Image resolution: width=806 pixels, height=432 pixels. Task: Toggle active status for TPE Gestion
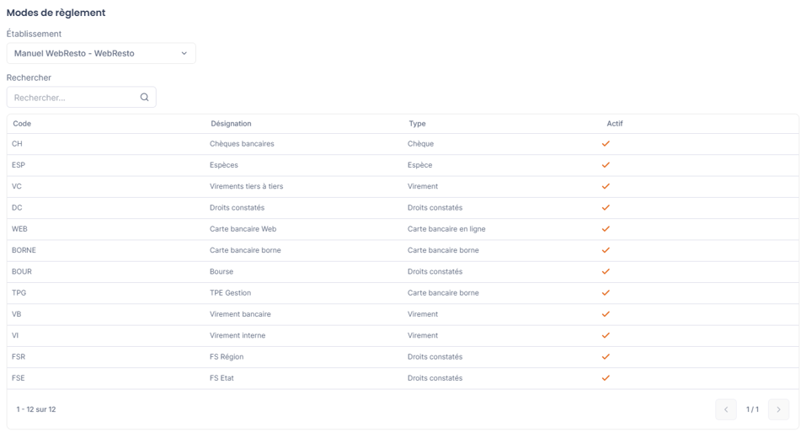[606, 293]
